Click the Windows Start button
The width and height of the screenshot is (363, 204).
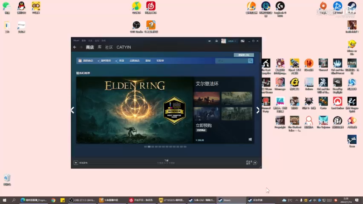[x=4, y=200]
